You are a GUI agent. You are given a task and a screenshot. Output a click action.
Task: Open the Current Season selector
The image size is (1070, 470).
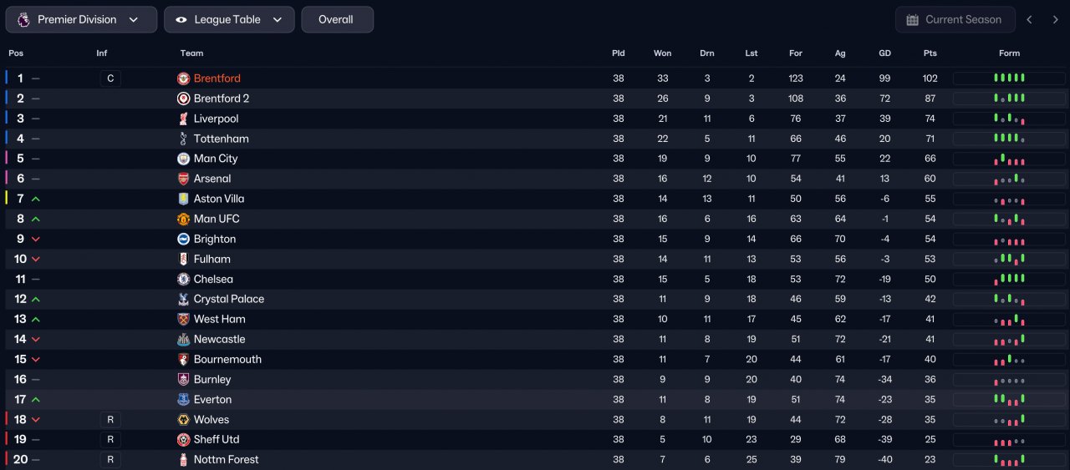[955, 19]
